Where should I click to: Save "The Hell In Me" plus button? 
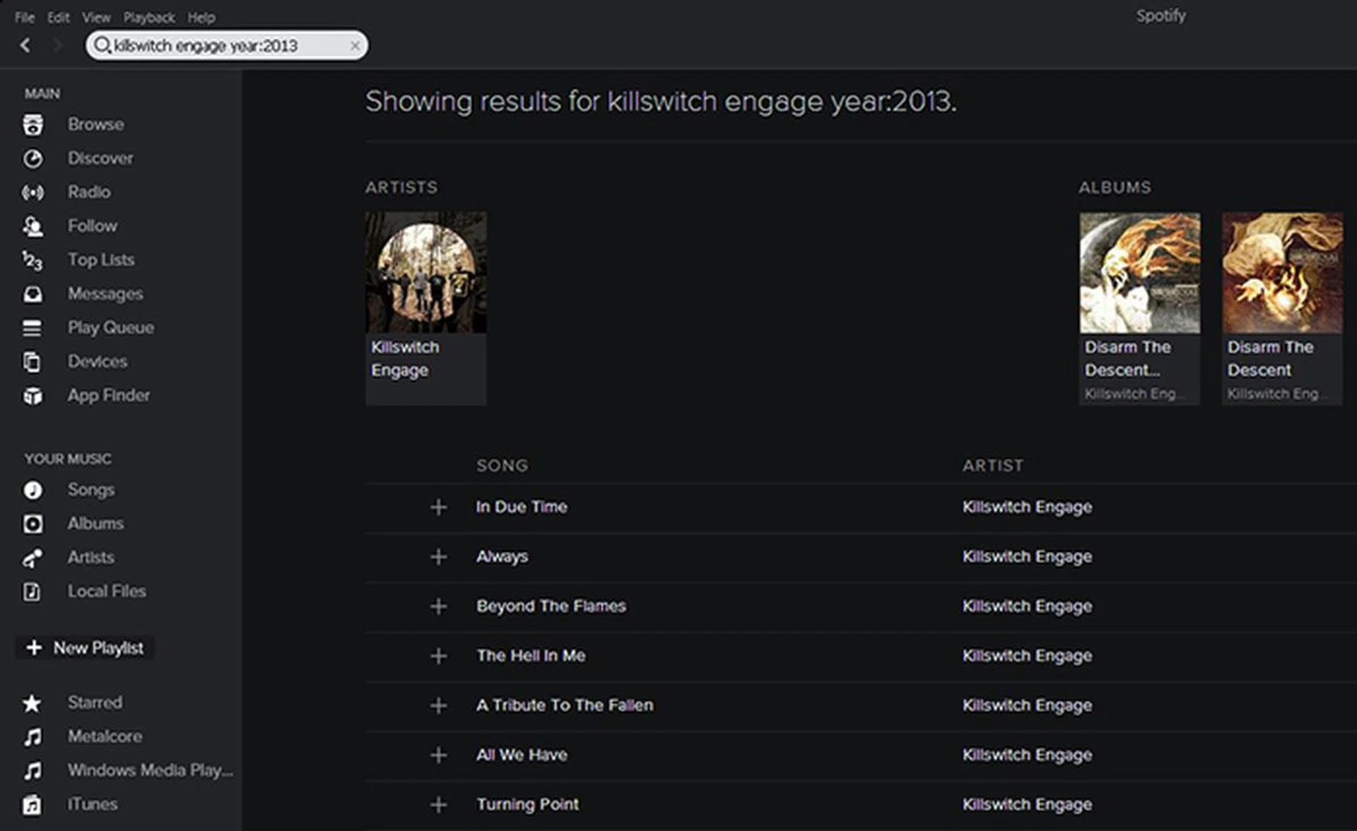click(x=438, y=656)
